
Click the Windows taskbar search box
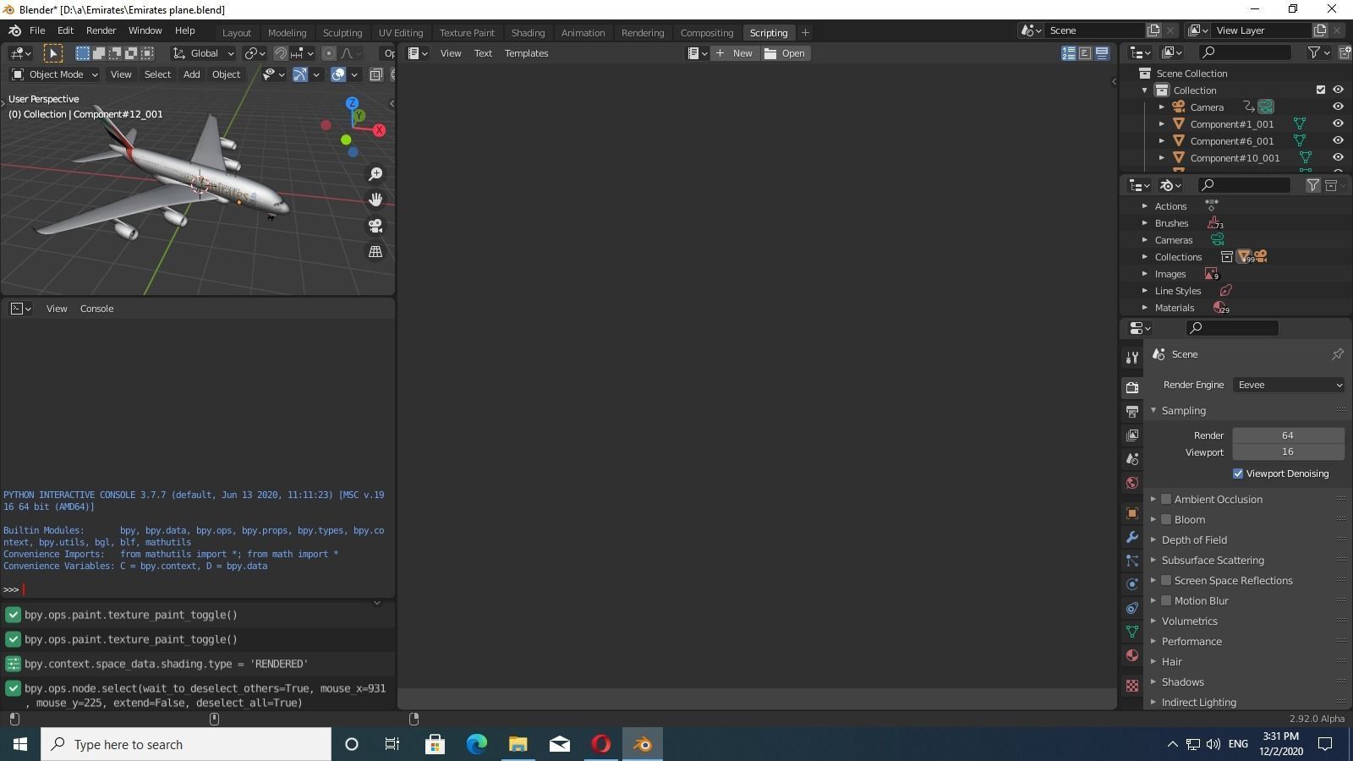pyautogui.click(x=186, y=744)
